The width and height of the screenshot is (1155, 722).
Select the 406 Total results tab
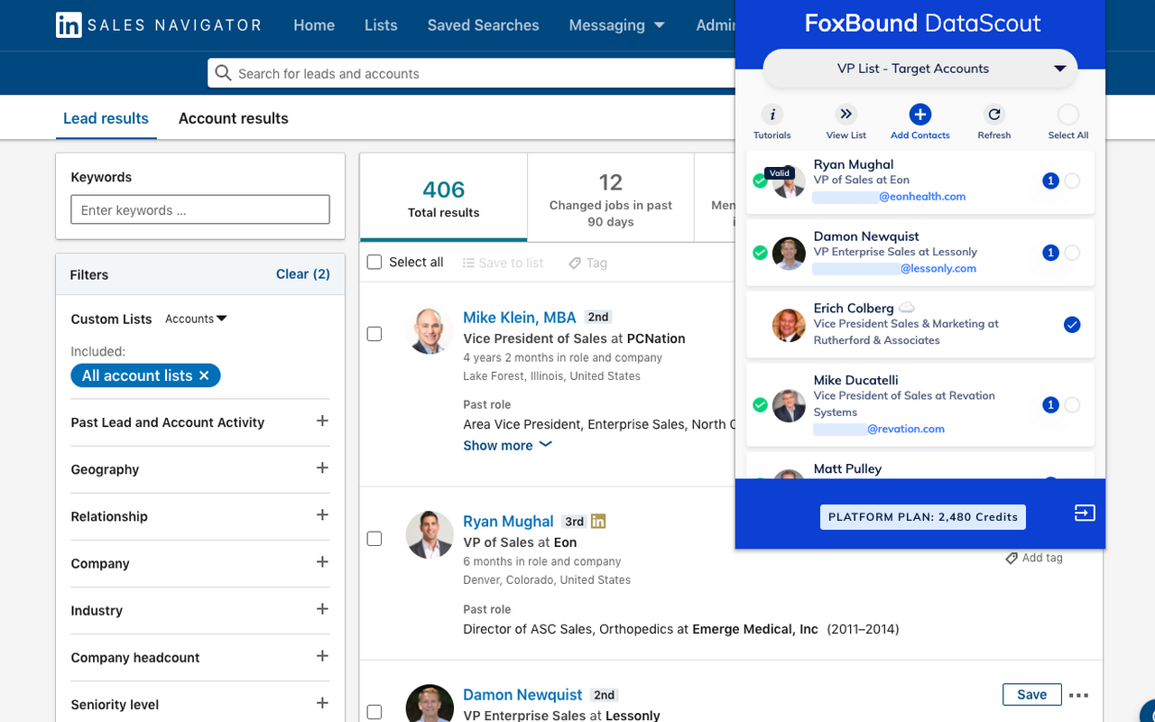tap(443, 198)
